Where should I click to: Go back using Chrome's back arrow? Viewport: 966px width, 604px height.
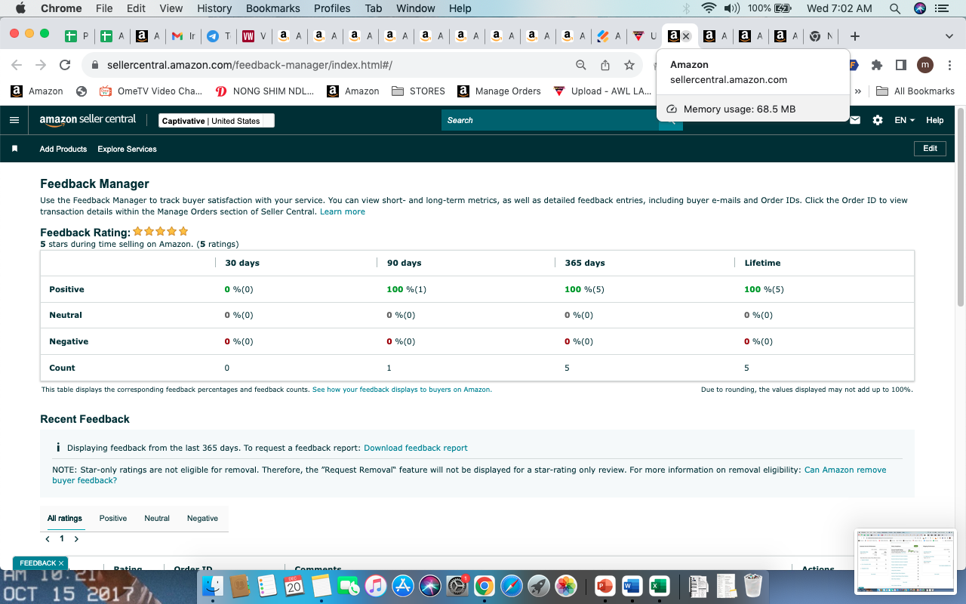pyautogui.click(x=17, y=65)
